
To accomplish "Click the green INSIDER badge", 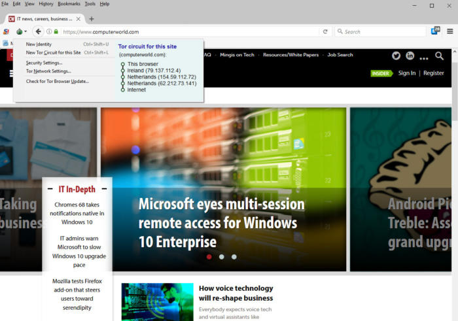I will [x=381, y=73].
